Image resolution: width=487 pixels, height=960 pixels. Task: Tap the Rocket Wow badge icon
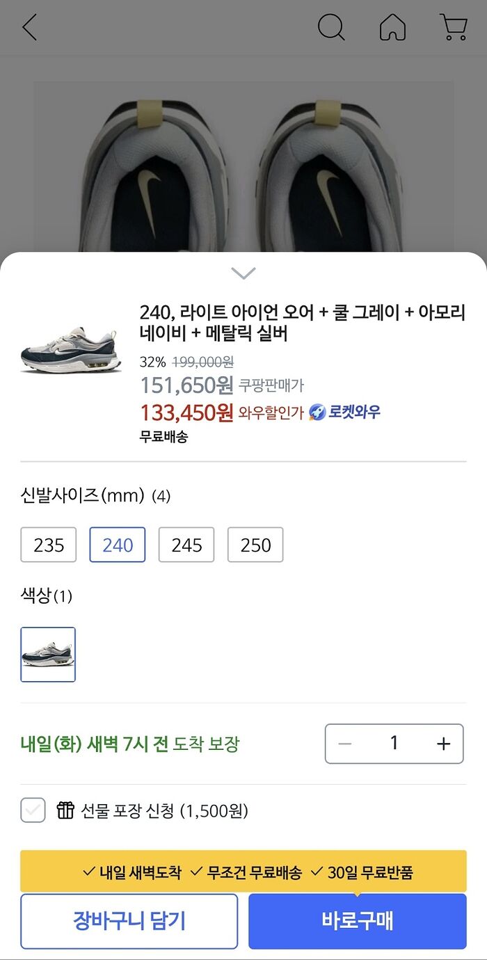click(317, 412)
